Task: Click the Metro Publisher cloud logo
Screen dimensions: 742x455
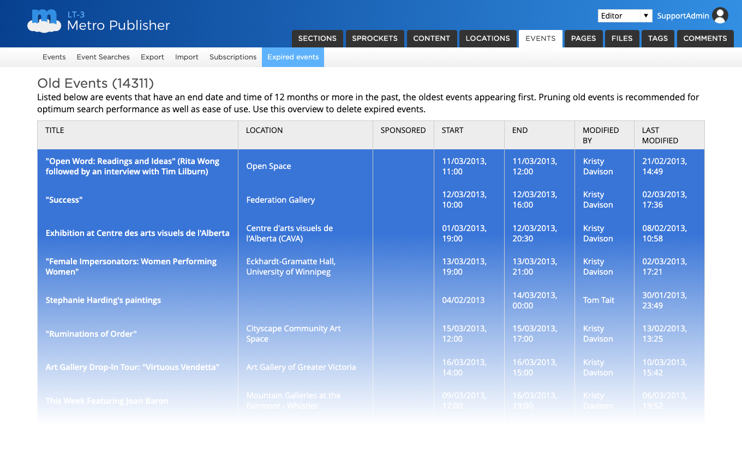Action: pyautogui.click(x=44, y=21)
